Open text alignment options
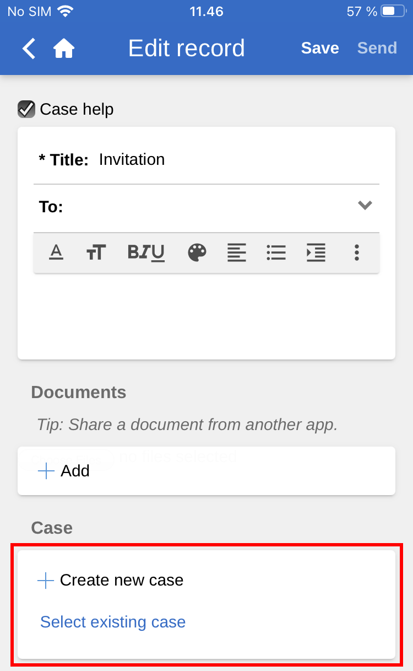The height and width of the screenshot is (671, 413). coord(237,253)
